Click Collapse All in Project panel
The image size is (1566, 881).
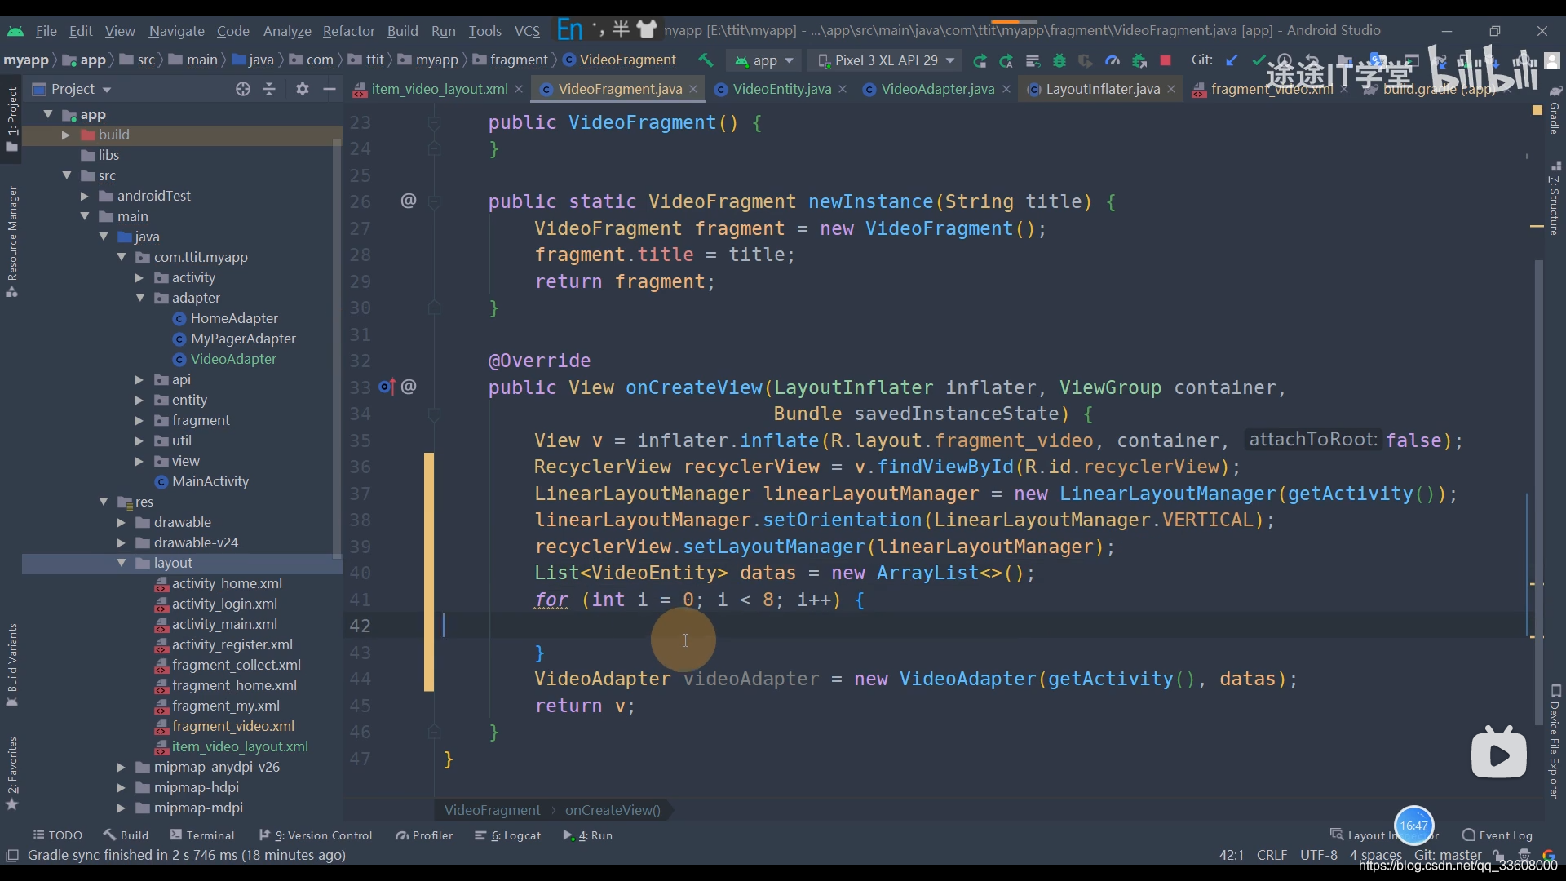pyautogui.click(x=269, y=89)
